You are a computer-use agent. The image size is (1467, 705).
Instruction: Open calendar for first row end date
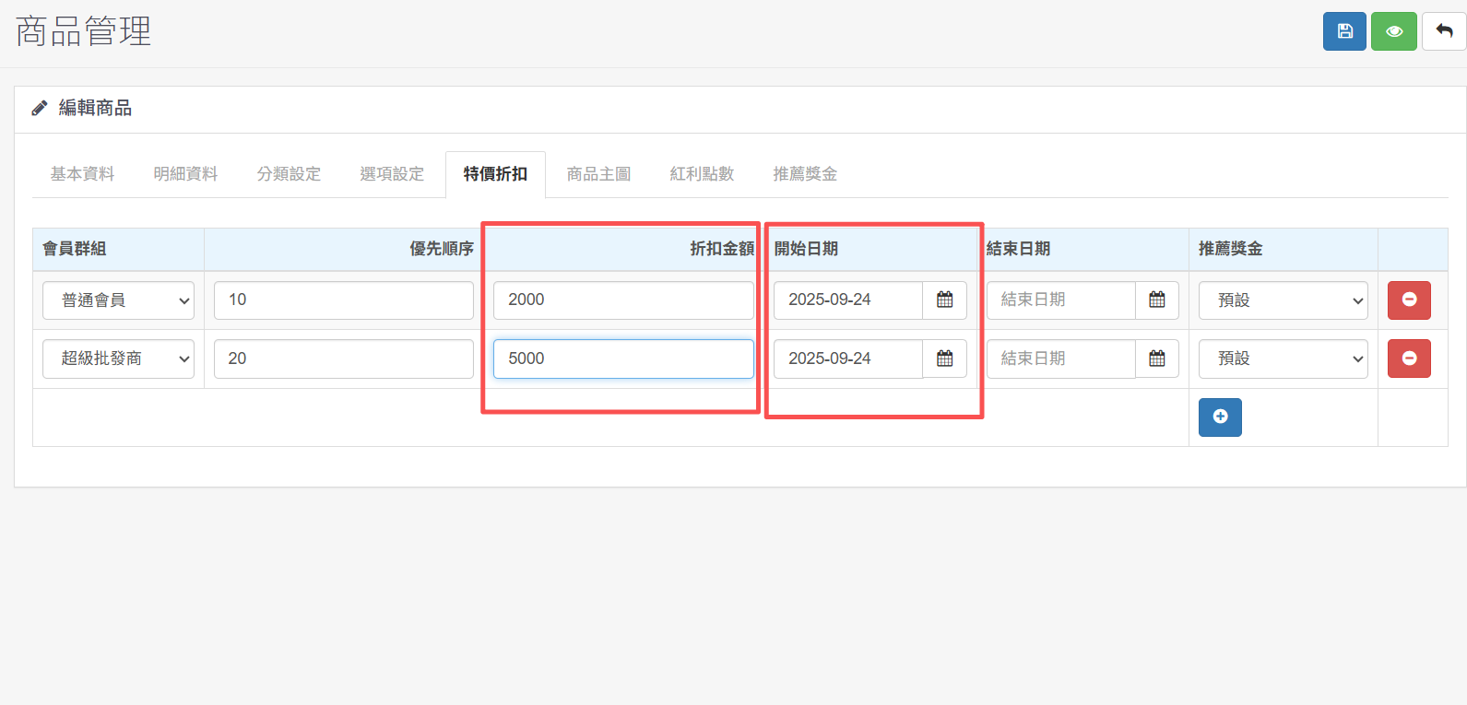[1156, 300]
